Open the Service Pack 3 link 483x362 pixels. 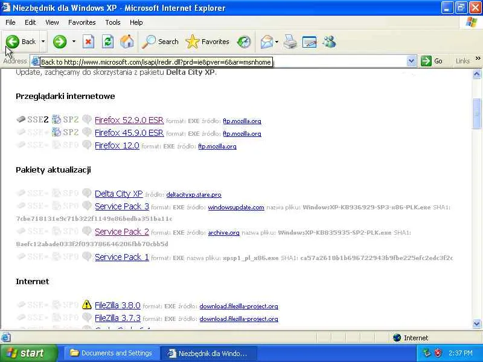tap(122, 206)
